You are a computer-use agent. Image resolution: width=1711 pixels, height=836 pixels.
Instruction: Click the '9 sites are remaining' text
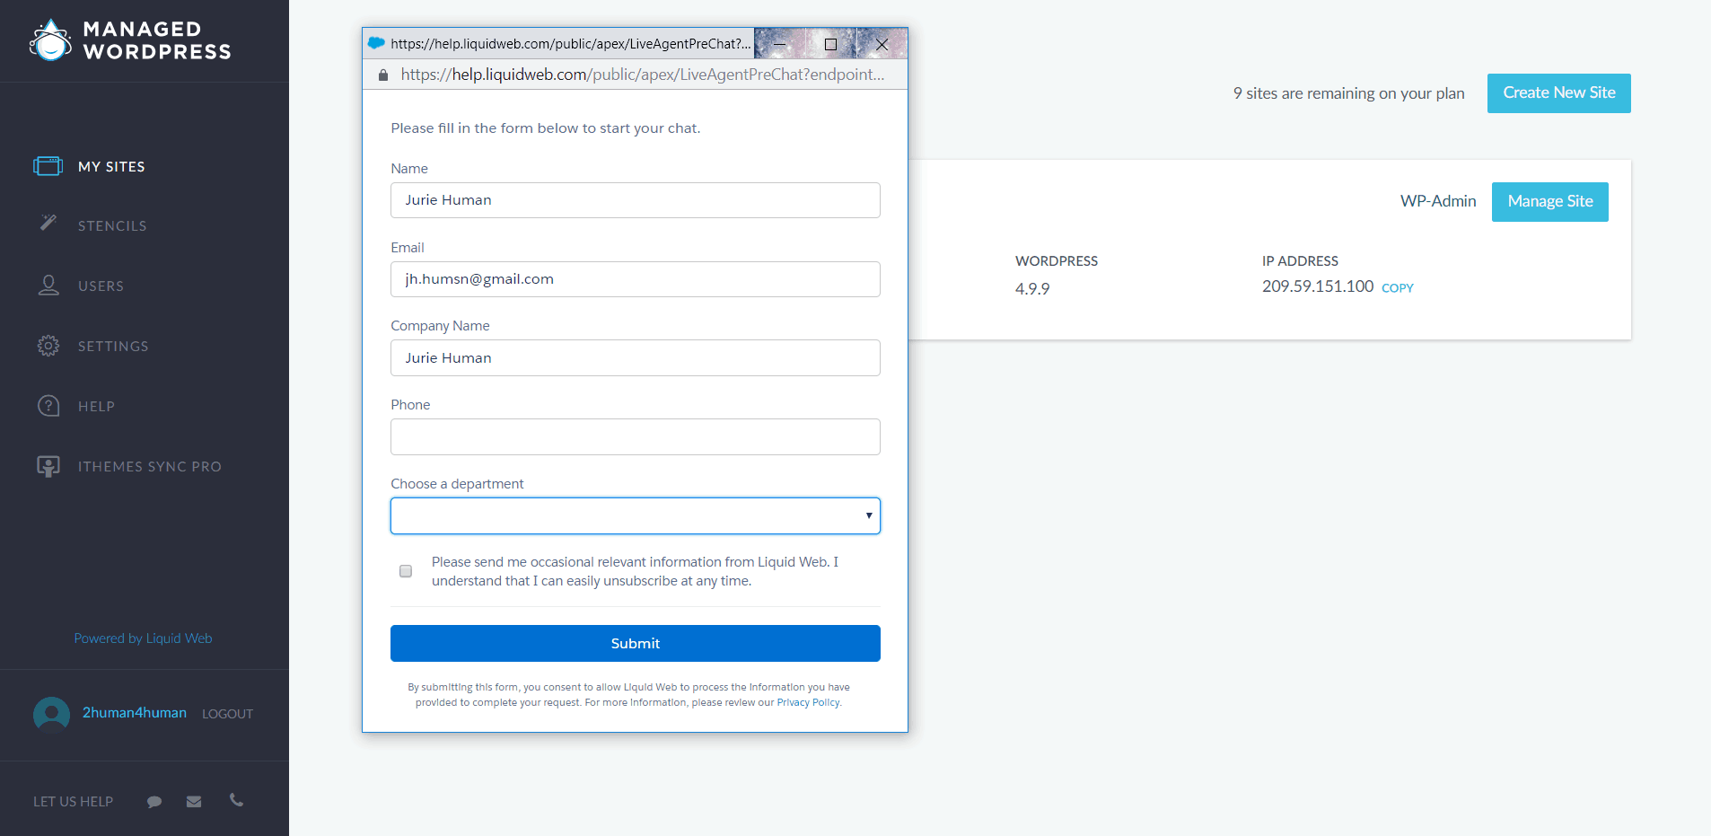click(x=1348, y=93)
